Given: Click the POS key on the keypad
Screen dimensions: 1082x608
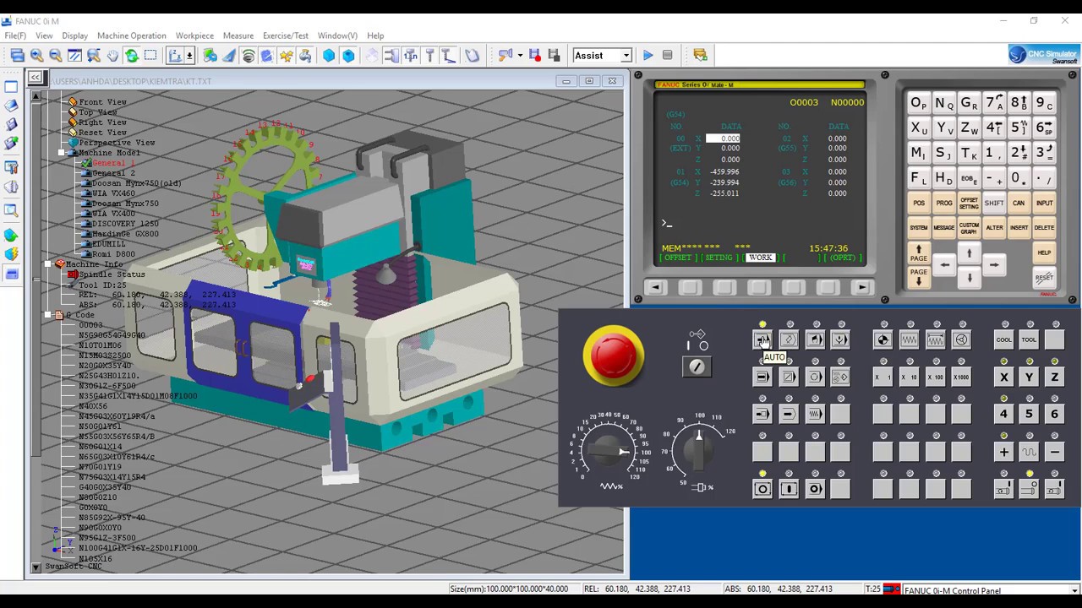Looking at the screenshot, I should [919, 204].
